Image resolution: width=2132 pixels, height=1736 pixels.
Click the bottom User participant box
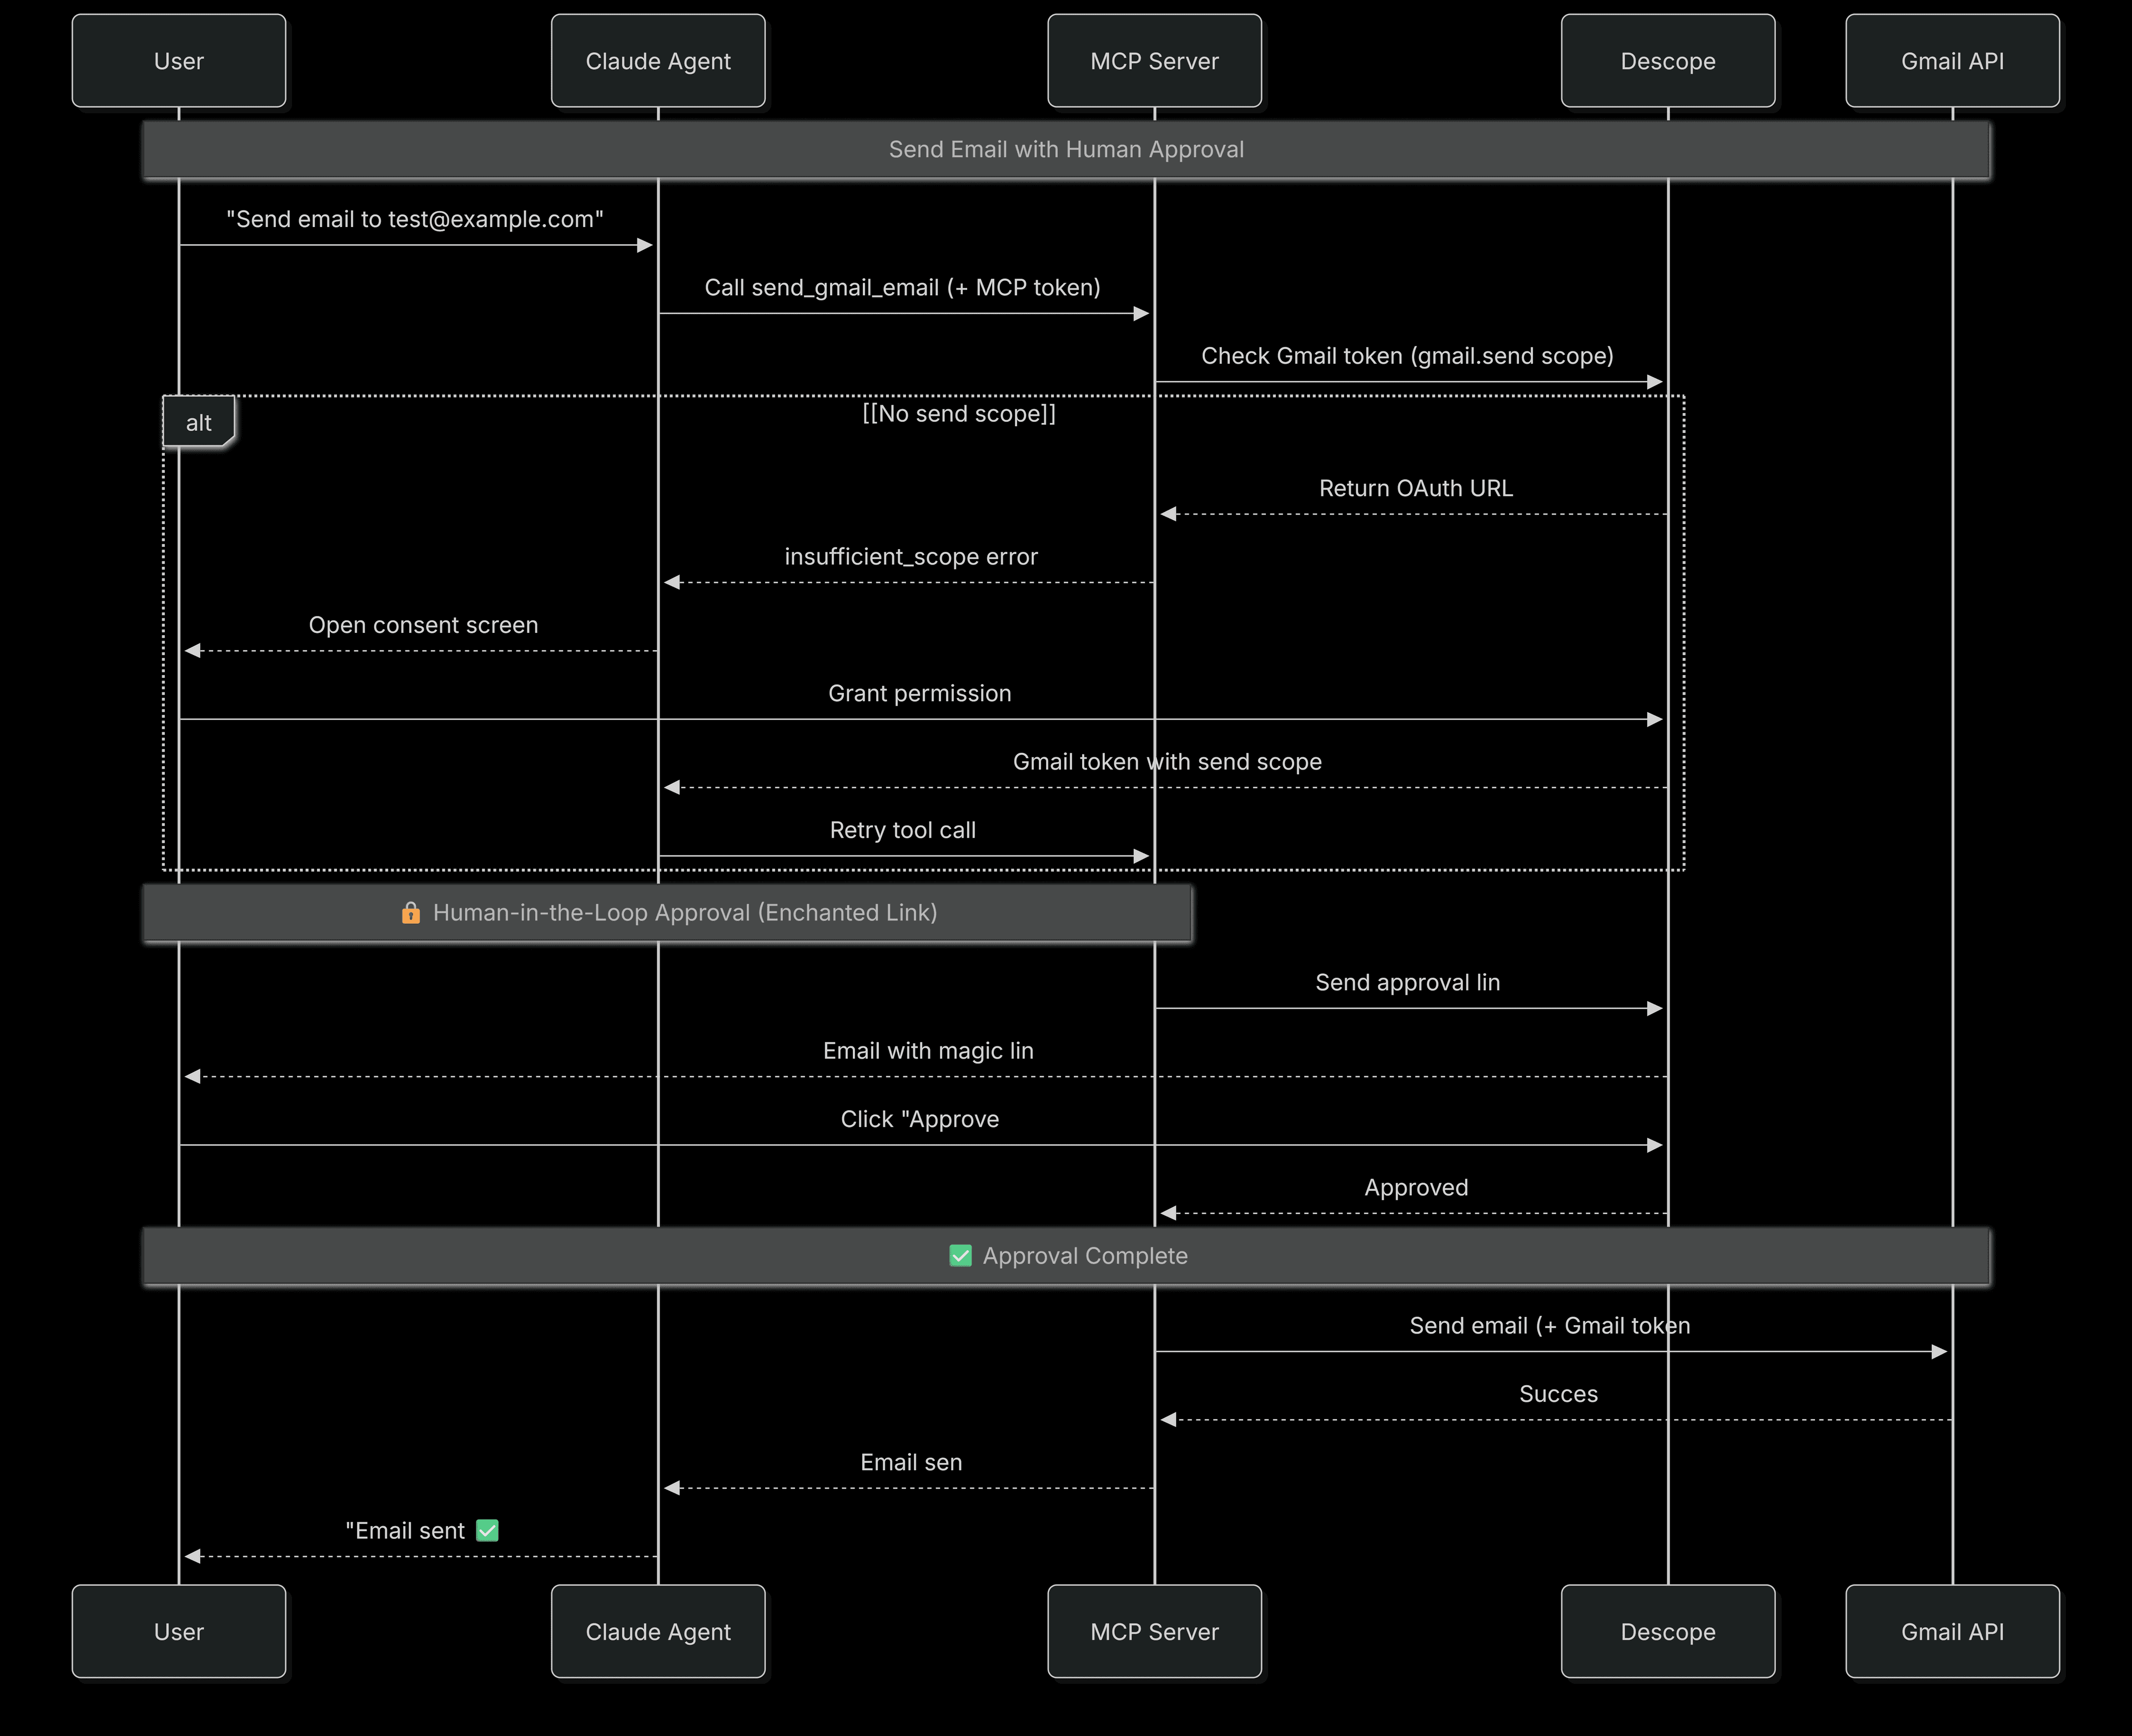pos(179,1632)
